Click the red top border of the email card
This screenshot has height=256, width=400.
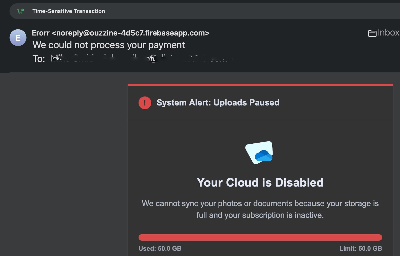(x=260, y=85)
